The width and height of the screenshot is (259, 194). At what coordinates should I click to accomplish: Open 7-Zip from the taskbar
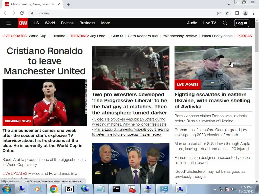coord(69,189)
